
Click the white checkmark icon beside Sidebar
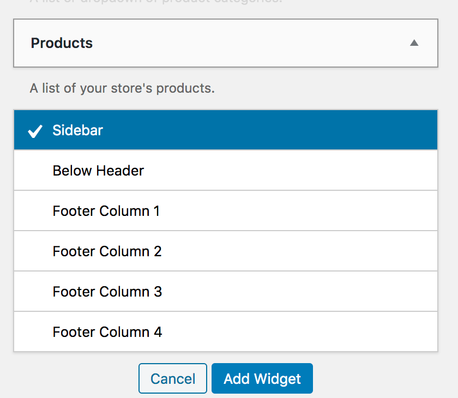click(x=35, y=131)
